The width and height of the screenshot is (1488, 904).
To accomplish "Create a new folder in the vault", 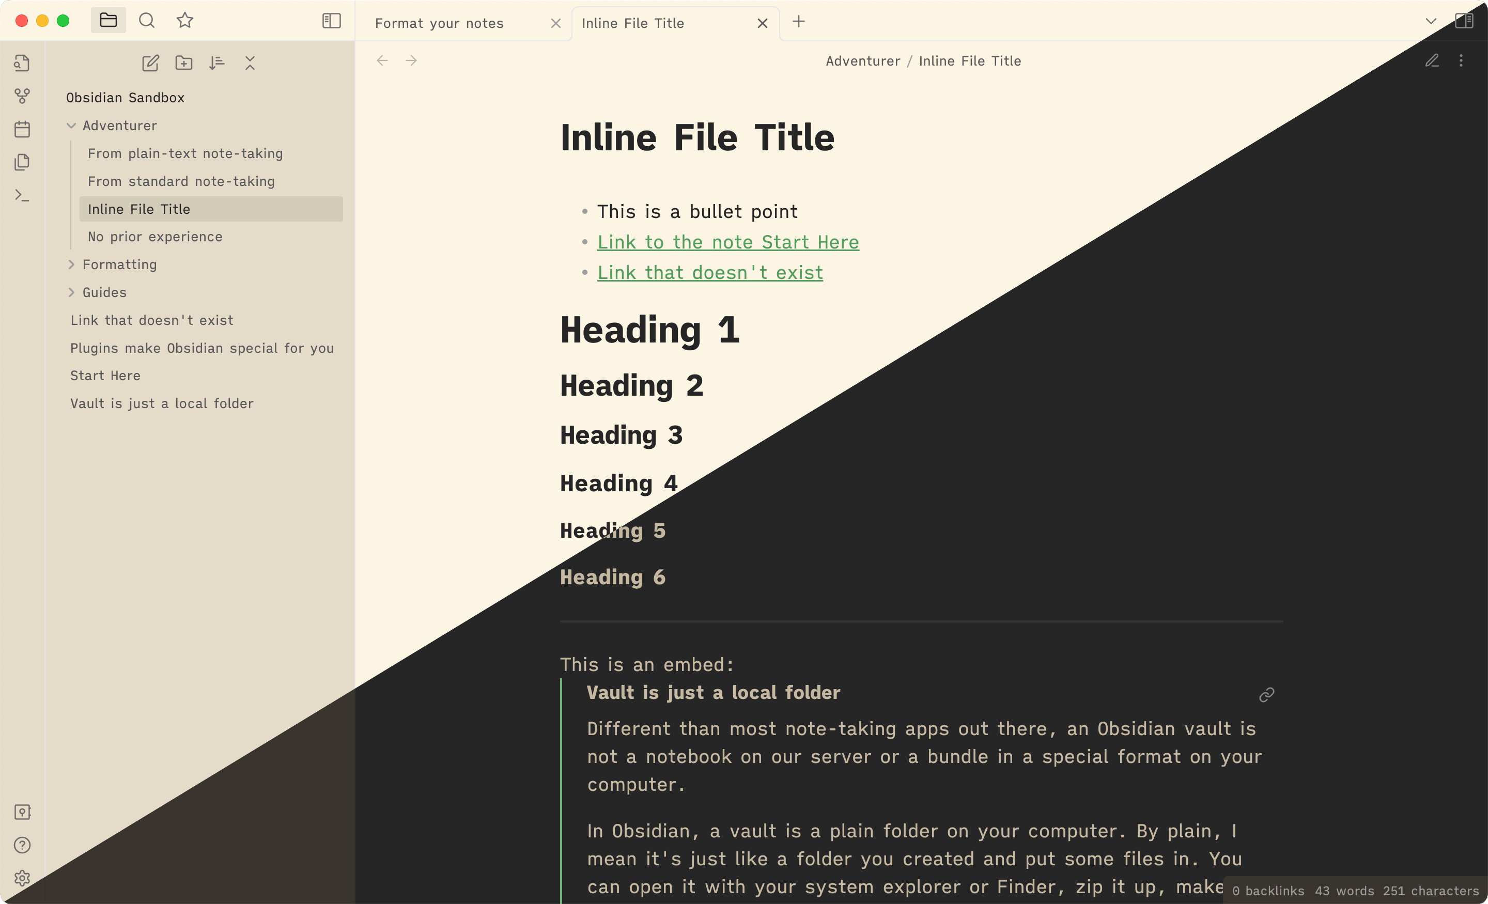I will tap(183, 63).
